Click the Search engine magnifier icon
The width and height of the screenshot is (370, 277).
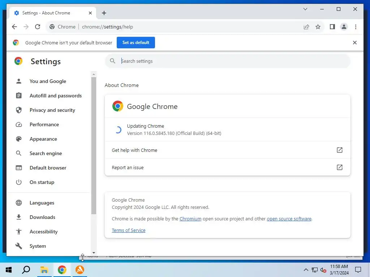click(19, 153)
